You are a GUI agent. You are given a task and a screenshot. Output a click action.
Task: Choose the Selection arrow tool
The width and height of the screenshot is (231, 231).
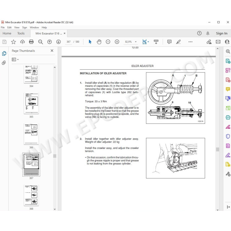pyautogui.click(x=90, y=42)
